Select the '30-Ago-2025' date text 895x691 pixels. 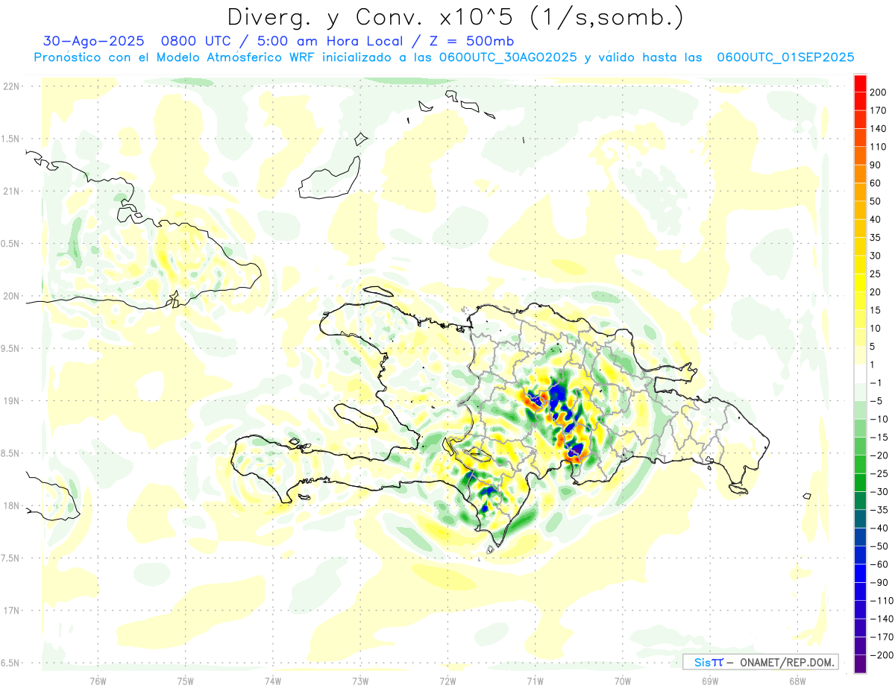(x=93, y=42)
